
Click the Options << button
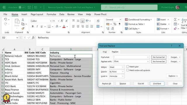click(173, 76)
